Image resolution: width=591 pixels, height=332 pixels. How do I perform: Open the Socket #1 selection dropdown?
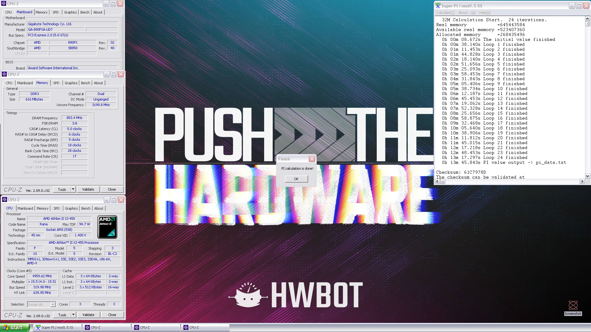pyautogui.click(x=42, y=305)
